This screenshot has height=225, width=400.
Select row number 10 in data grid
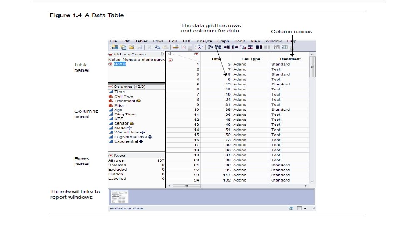[183, 110]
